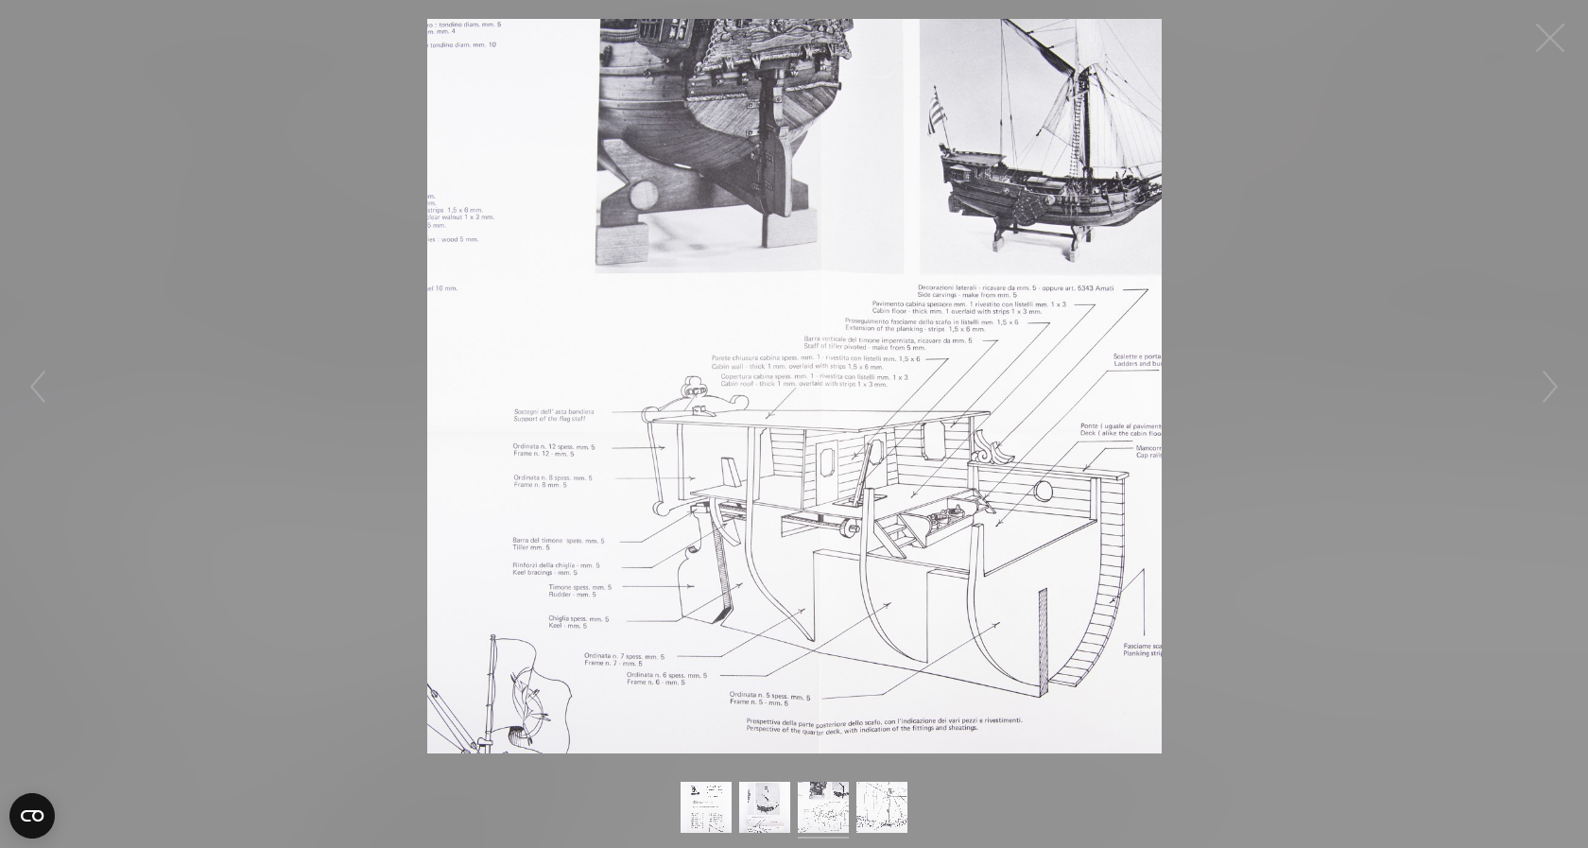Advance to the next image with right arrow
Screen dimensions: 1588x848
pyautogui.click(x=1549, y=387)
